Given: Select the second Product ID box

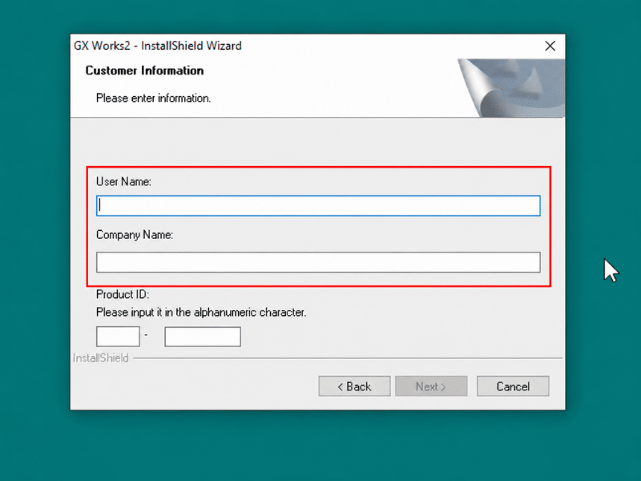Looking at the screenshot, I should pyautogui.click(x=203, y=337).
